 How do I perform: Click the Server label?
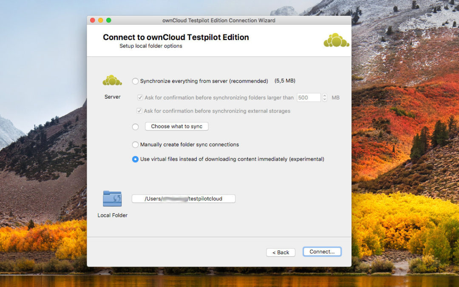(x=112, y=97)
